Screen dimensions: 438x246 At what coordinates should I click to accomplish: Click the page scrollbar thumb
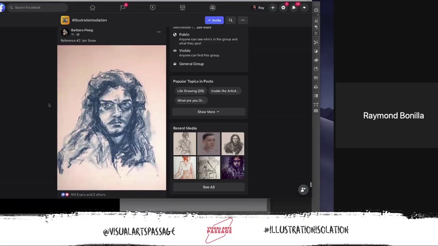pyautogui.click(x=311, y=185)
